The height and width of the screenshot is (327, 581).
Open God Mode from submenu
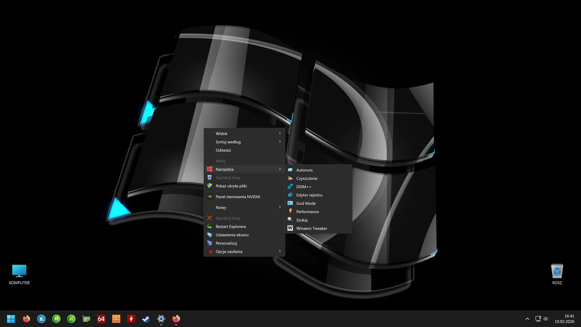click(x=319, y=203)
